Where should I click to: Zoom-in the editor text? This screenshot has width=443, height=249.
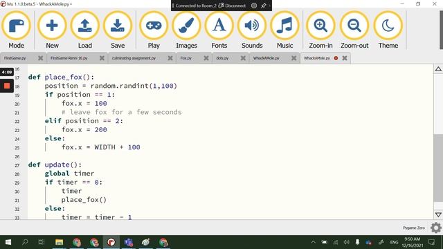tap(320, 30)
